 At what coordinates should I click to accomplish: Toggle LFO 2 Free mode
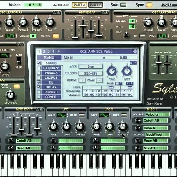(x=124, y=115)
